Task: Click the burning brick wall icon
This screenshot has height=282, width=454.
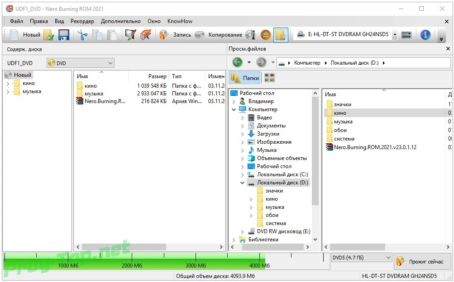Action: 146,35
